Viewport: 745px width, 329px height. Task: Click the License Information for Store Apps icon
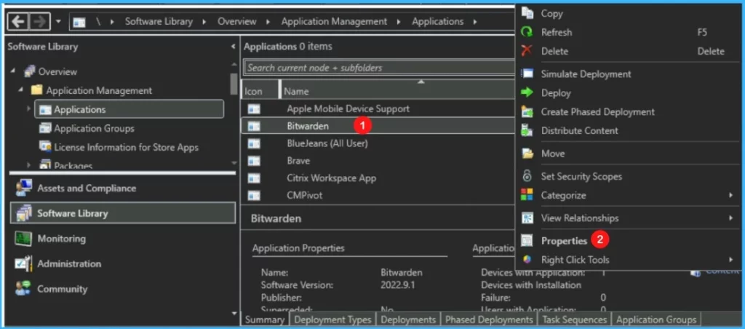pyautogui.click(x=45, y=147)
